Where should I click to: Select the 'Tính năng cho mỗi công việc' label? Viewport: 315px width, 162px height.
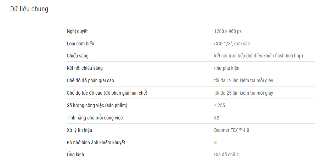click(x=95, y=118)
